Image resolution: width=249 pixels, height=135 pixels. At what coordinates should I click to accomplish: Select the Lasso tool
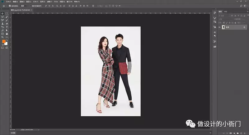2,17
